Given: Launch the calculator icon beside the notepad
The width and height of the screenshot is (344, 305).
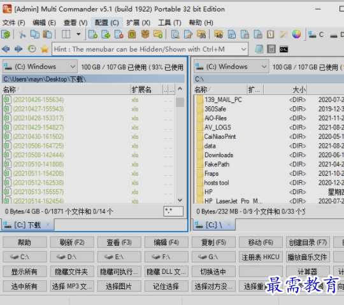Looking at the screenshot, I should pyautogui.click(x=271, y=49).
